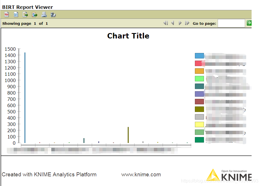Click the olive bar in chart
Screen dimensions: 261x186
click(128, 135)
